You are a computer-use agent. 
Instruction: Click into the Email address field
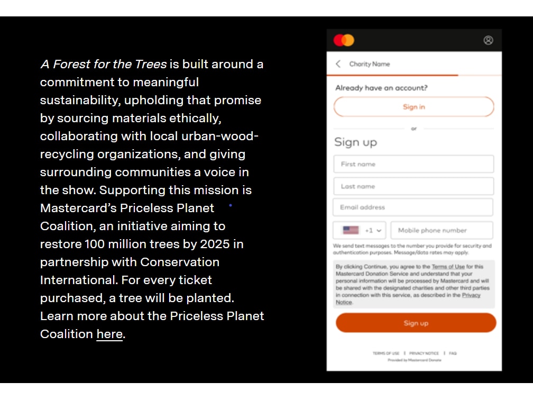click(x=413, y=207)
